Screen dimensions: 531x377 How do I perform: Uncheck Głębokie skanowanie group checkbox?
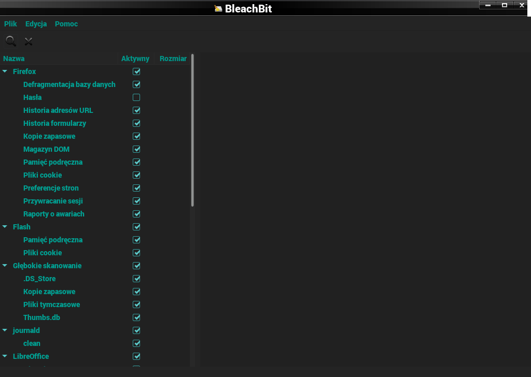click(136, 266)
